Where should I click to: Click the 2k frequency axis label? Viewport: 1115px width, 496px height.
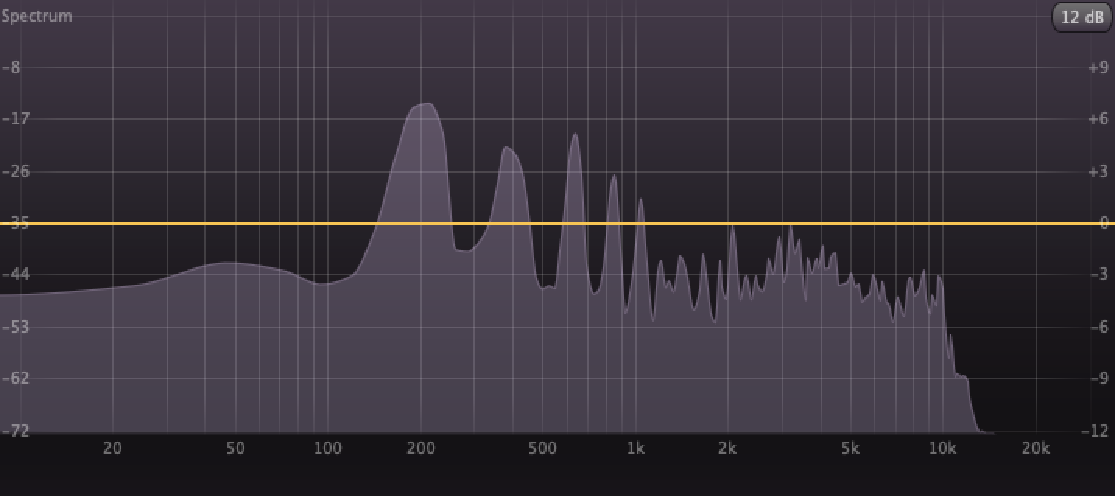(727, 449)
